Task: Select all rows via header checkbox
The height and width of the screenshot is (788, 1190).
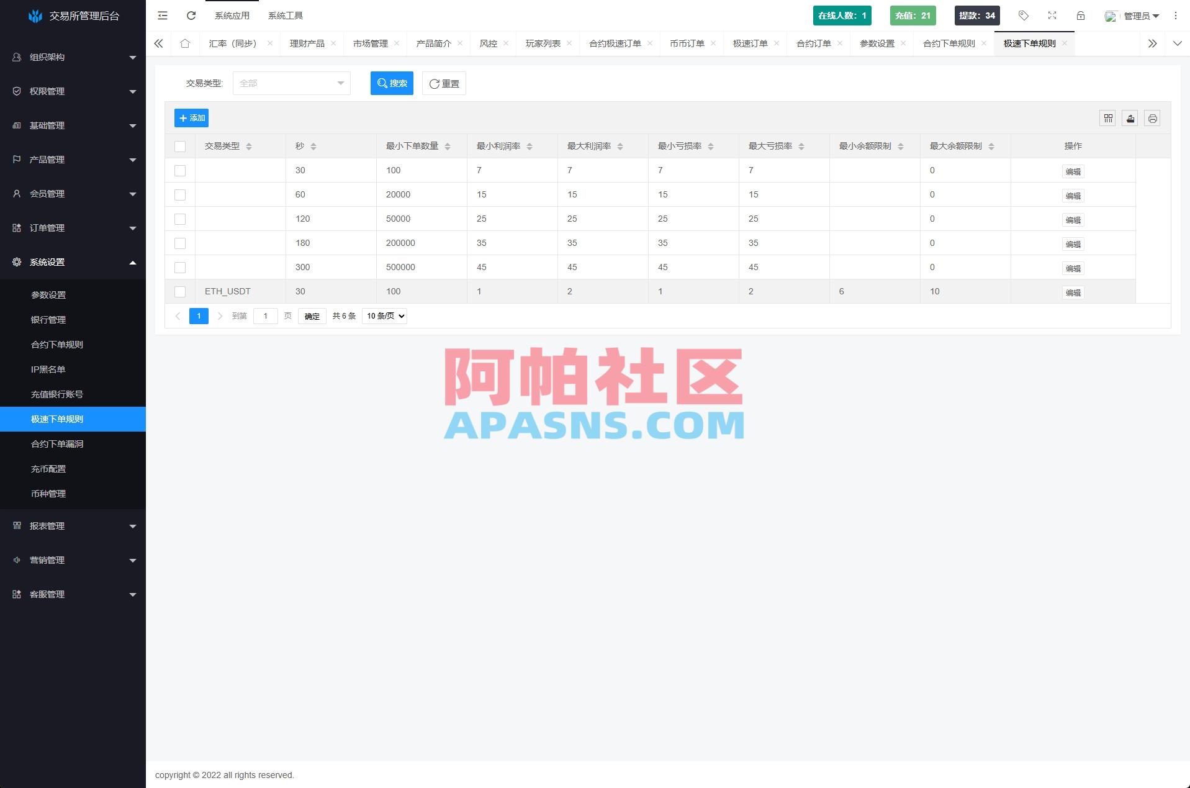Action: tap(180, 147)
